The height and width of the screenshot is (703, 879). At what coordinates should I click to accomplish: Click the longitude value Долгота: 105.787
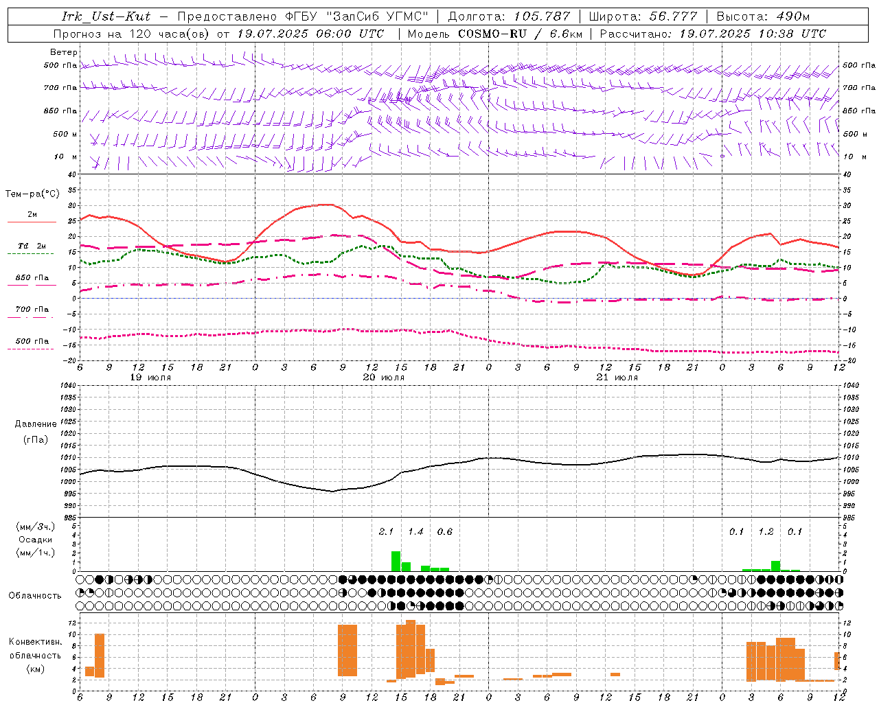(509, 16)
